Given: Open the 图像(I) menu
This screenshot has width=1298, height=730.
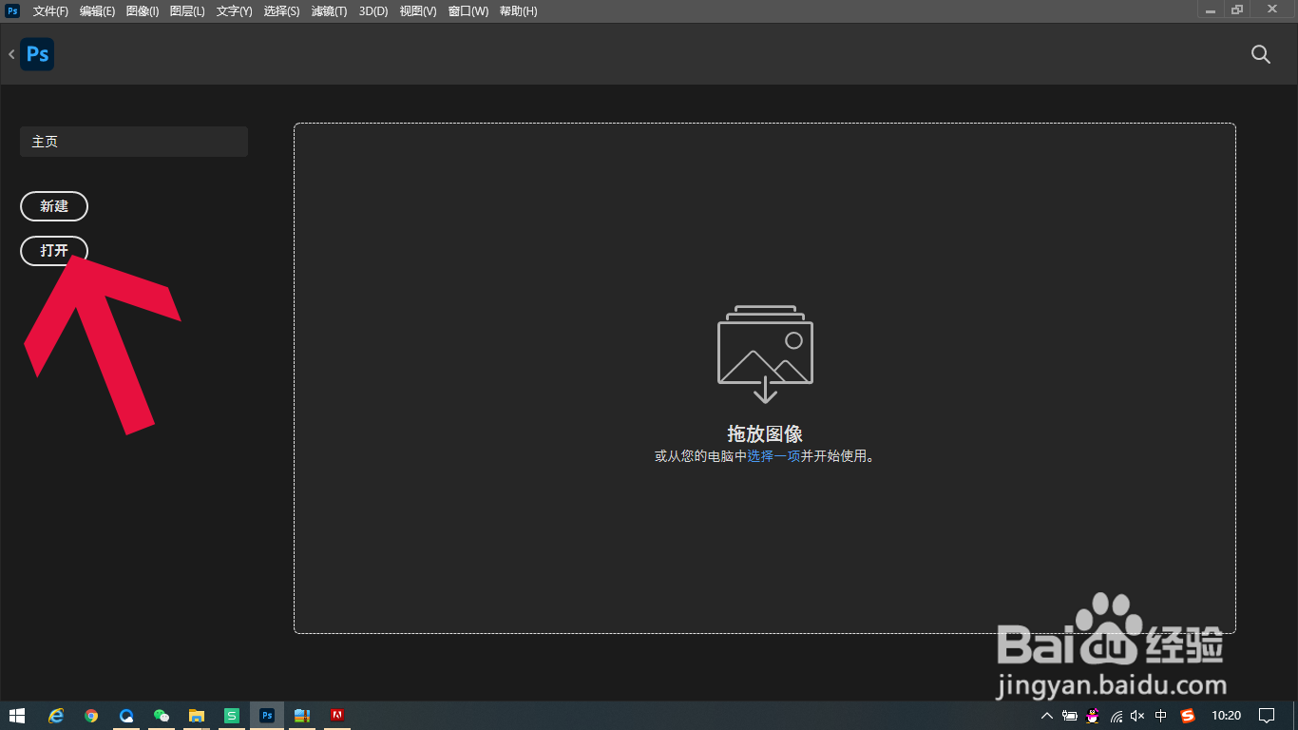Looking at the screenshot, I should click(x=143, y=11).
